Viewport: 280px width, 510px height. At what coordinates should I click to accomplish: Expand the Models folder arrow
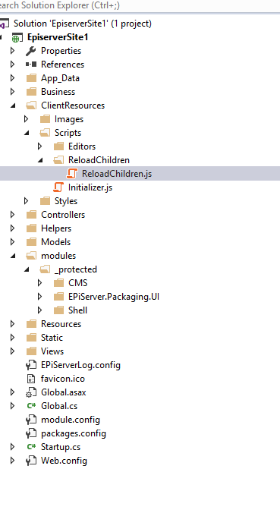coord(13,242)
